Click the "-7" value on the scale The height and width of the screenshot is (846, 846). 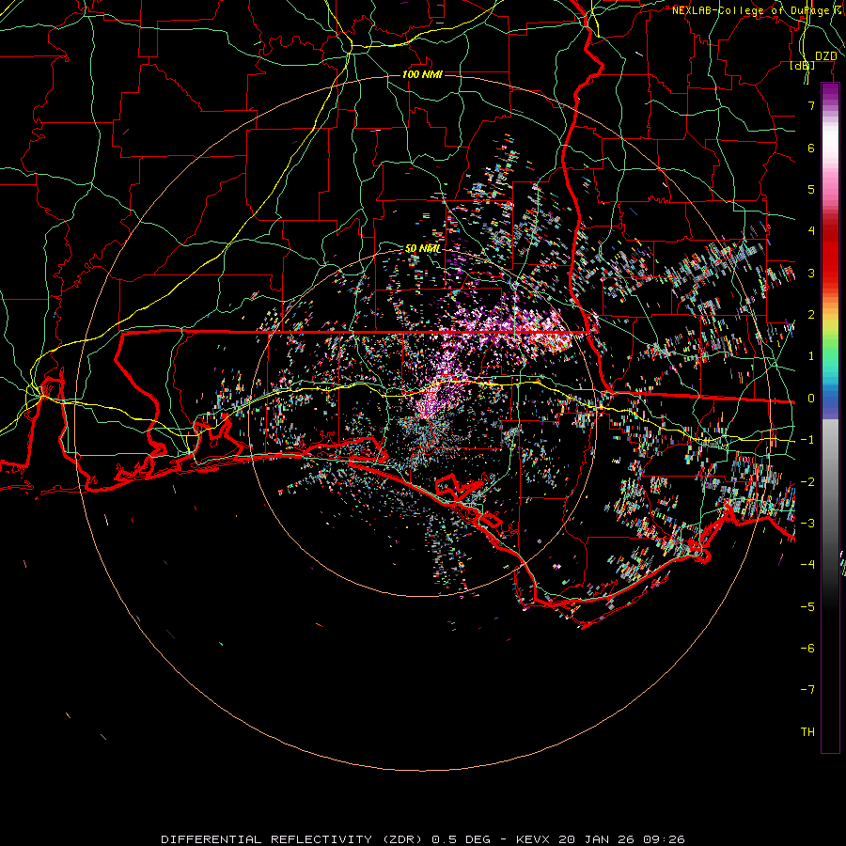(807, 690)
